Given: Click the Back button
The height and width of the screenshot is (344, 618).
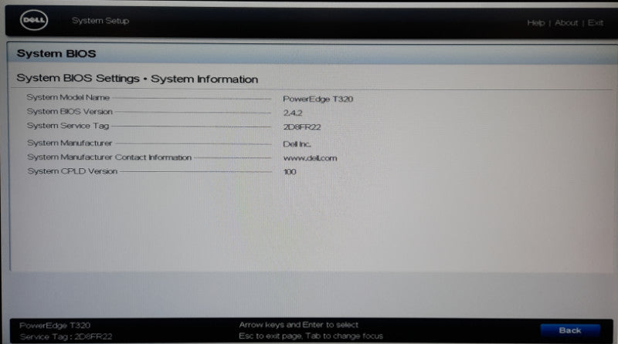Looking at the screenshot, I should (570, 330).
